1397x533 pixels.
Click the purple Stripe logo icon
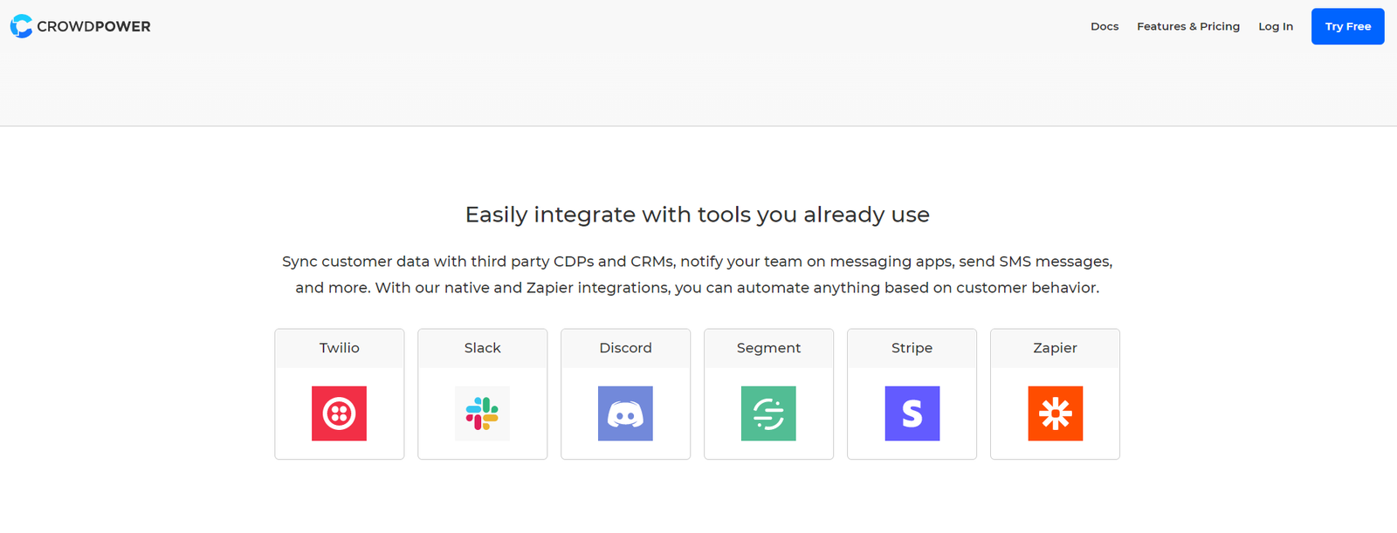[912, 413]
